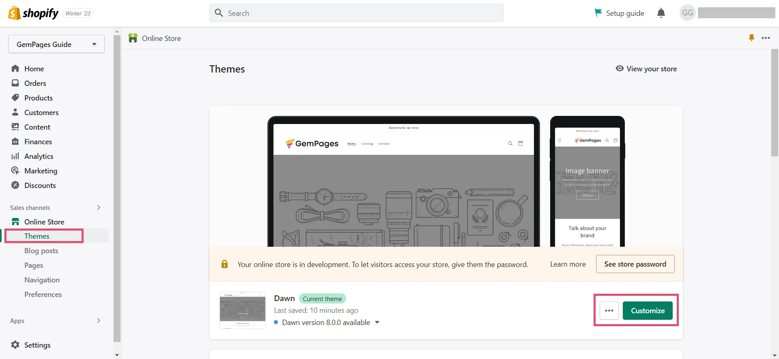Click the Customize button
Image resolution: width=779 pixels, height=359 pixels.
click(x=648, y=311)
